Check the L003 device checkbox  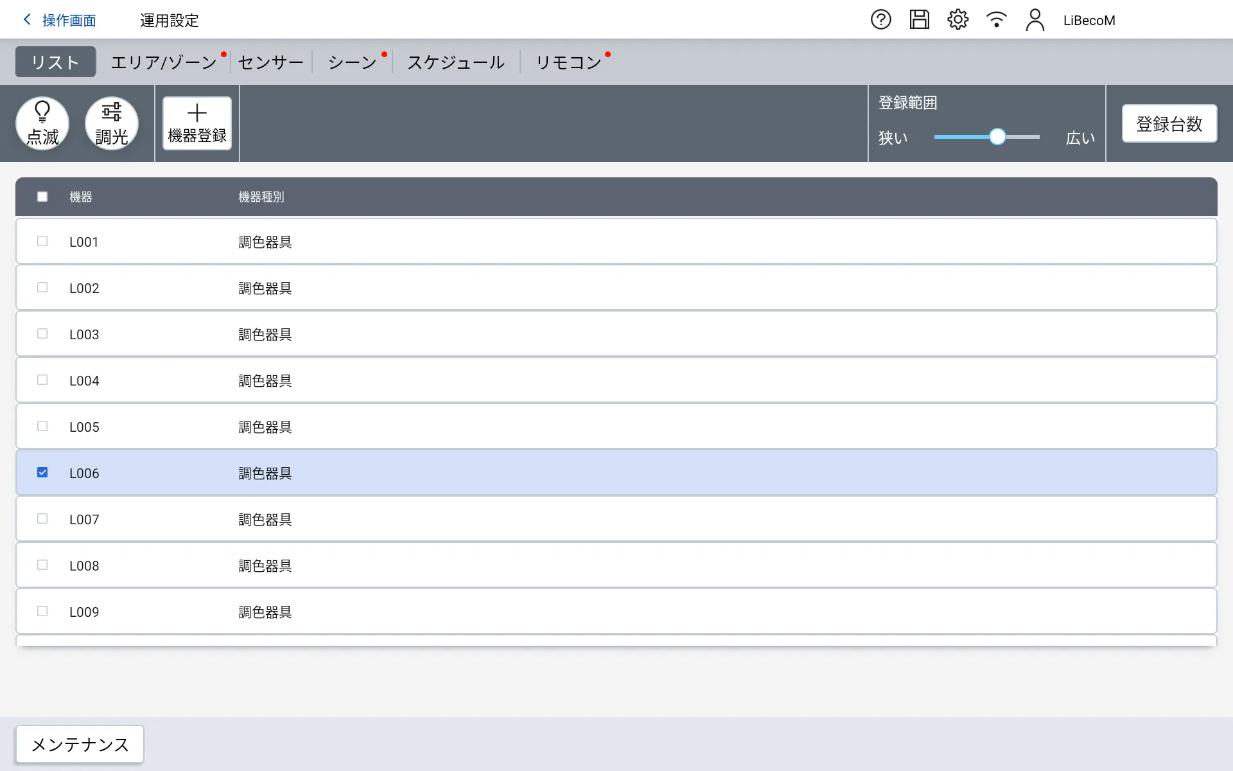click(42, 333)
